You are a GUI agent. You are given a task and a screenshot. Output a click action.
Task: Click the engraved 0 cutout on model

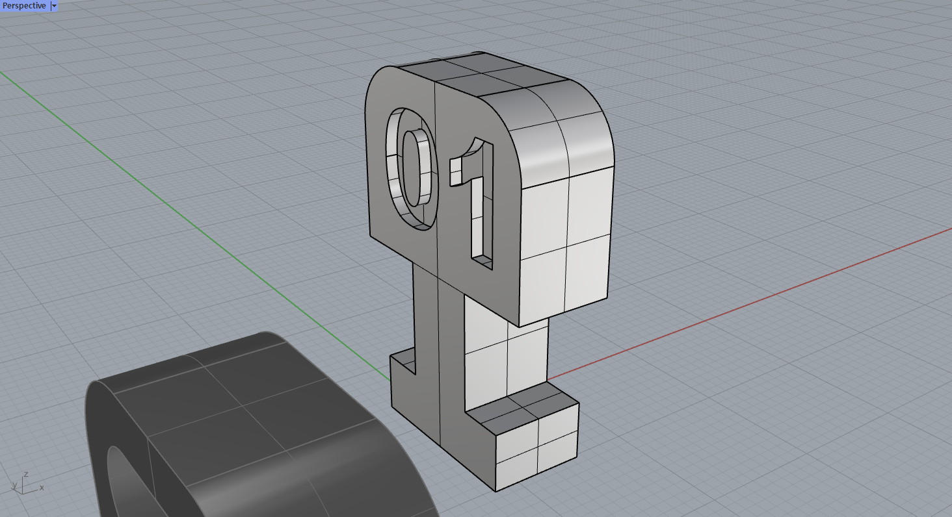(x=411, y=169)
